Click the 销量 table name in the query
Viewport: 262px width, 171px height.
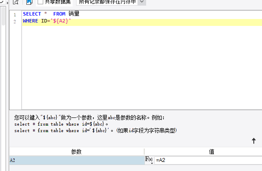point(74,14)
